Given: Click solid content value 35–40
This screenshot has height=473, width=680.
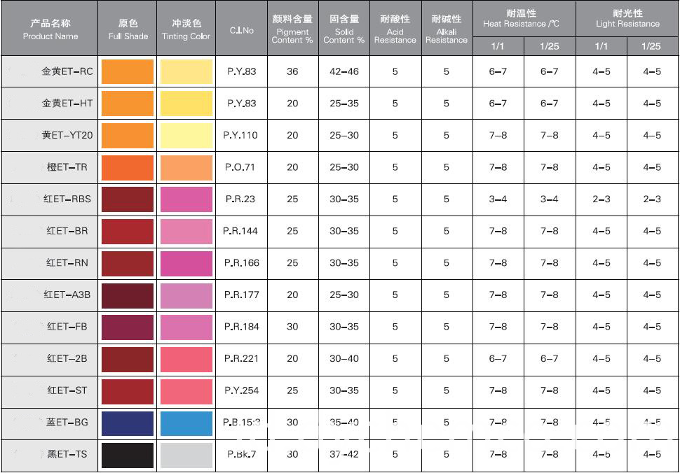Looking at the screenshot, I should (x=344, y=423).
